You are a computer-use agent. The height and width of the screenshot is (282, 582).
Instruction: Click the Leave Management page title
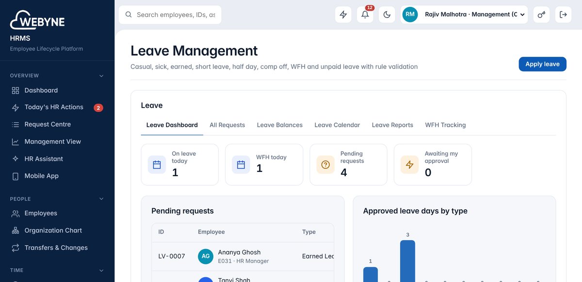[x=194, y=50]
